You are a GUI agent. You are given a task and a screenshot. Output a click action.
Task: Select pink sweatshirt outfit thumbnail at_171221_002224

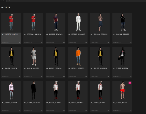[11, 90]
